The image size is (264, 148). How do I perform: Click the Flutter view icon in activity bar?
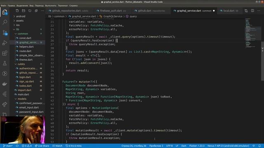pyautogui.click(x=5, y=94)
